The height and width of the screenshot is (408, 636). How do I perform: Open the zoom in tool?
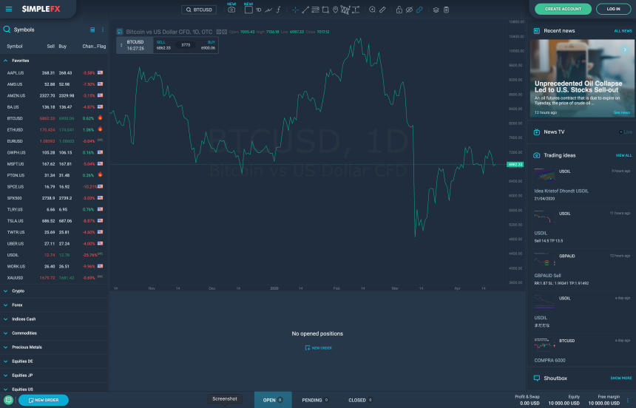(372, 10)
